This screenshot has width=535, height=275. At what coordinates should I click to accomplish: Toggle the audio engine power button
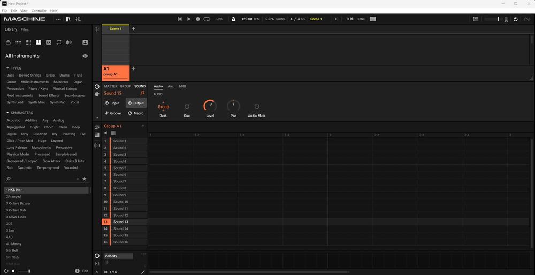516,19
